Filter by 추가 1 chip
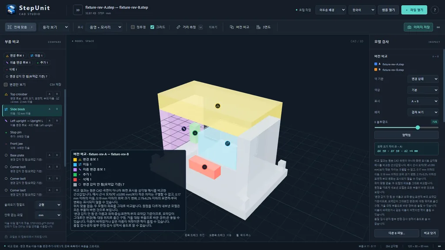The image size is (445, 250). tap(42, 62)
